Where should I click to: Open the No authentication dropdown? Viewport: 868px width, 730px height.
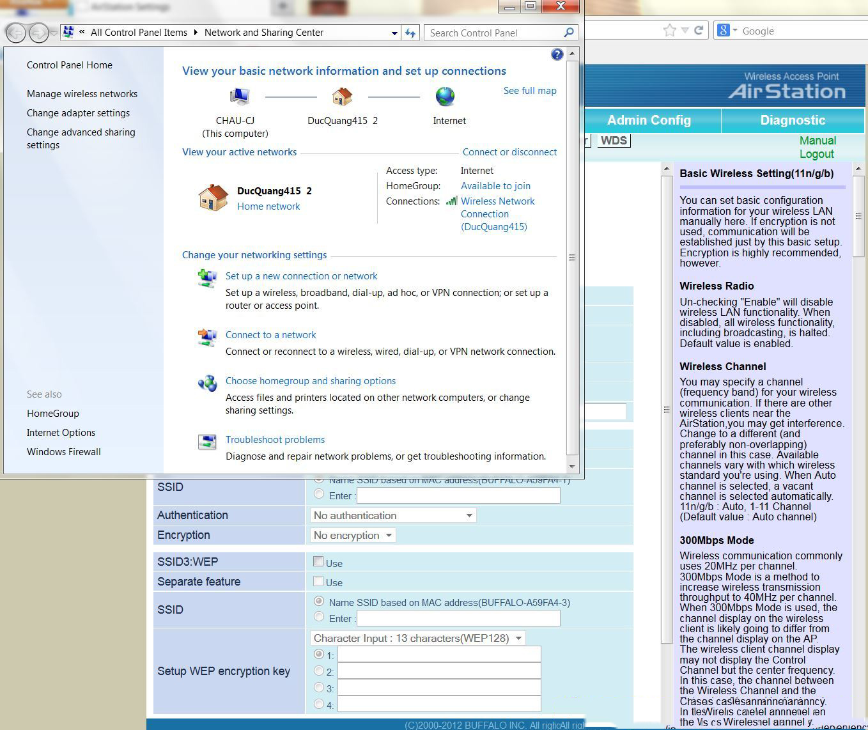point(392,515)
